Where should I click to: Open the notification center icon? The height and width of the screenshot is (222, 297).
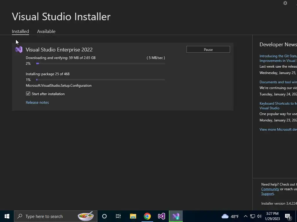pyautogui.click(x=288, y=217)
